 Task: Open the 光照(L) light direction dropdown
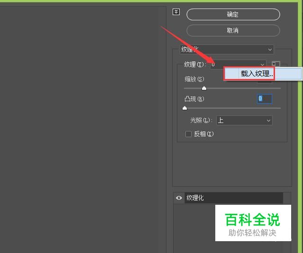pos(244,121)
